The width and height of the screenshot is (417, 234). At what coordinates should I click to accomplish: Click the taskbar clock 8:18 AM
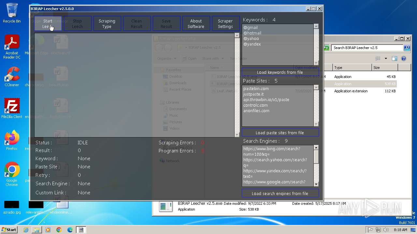[400, 230]
